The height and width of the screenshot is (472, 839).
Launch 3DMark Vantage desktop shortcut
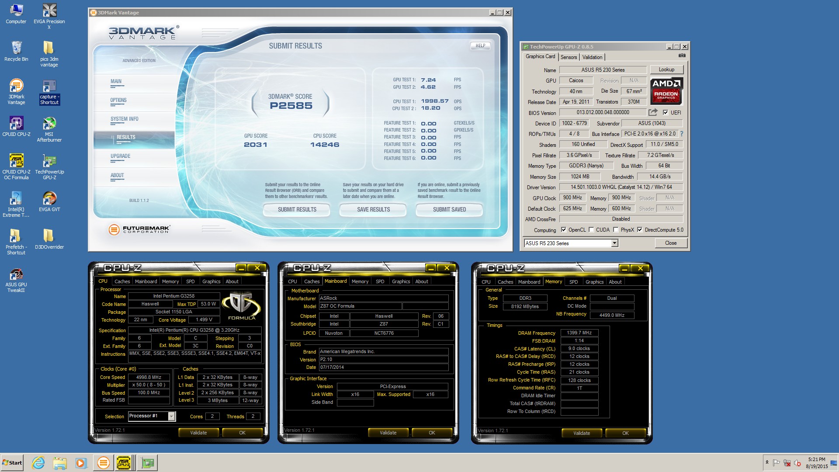(x=16, y=91)
